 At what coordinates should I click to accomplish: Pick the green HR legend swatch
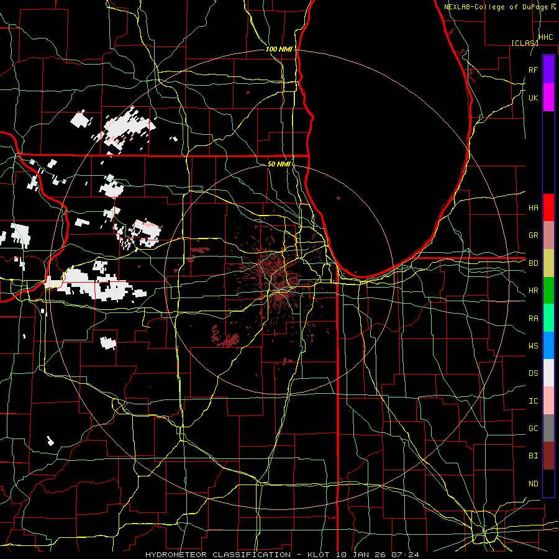click(x=548, y=291)
